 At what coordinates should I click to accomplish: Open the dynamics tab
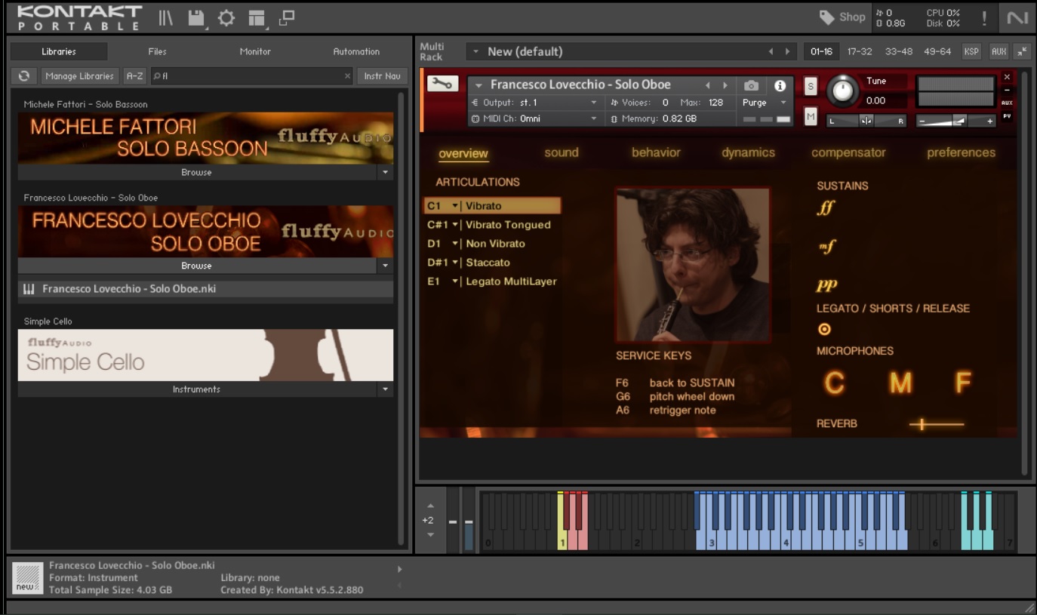click(x=748, y=152)
